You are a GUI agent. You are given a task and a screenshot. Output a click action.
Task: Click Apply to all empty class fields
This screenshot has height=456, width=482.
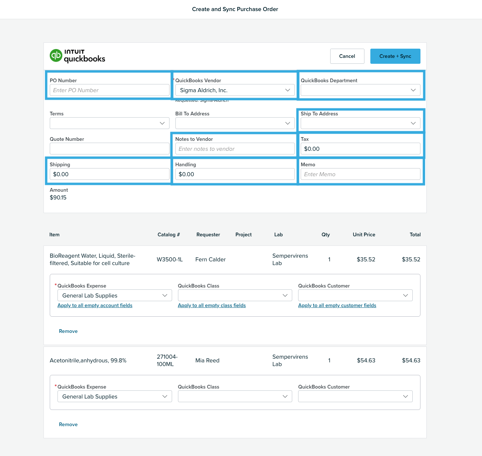pos(212,305)
